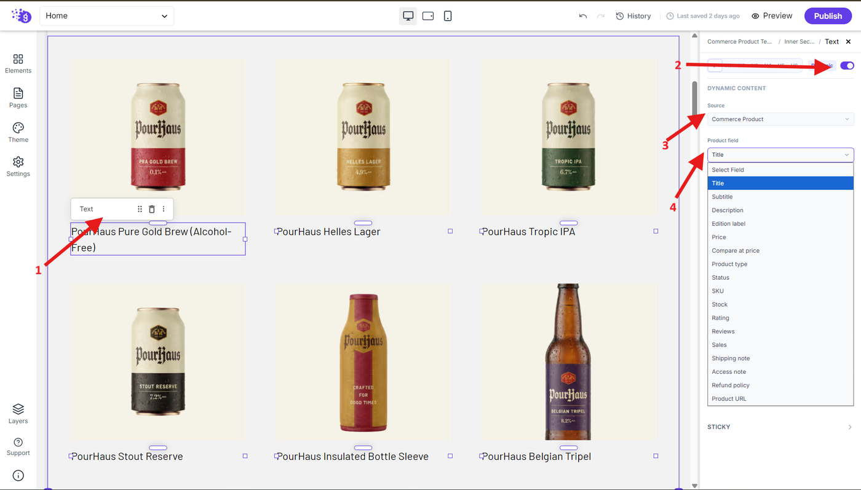Click the undo arrow icon
Screen dimensions: 861x490
click(583, 16)
